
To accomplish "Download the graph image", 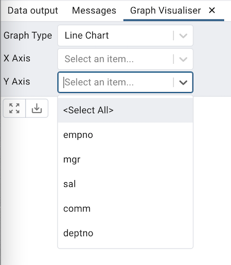I will [x=37, y=108].
